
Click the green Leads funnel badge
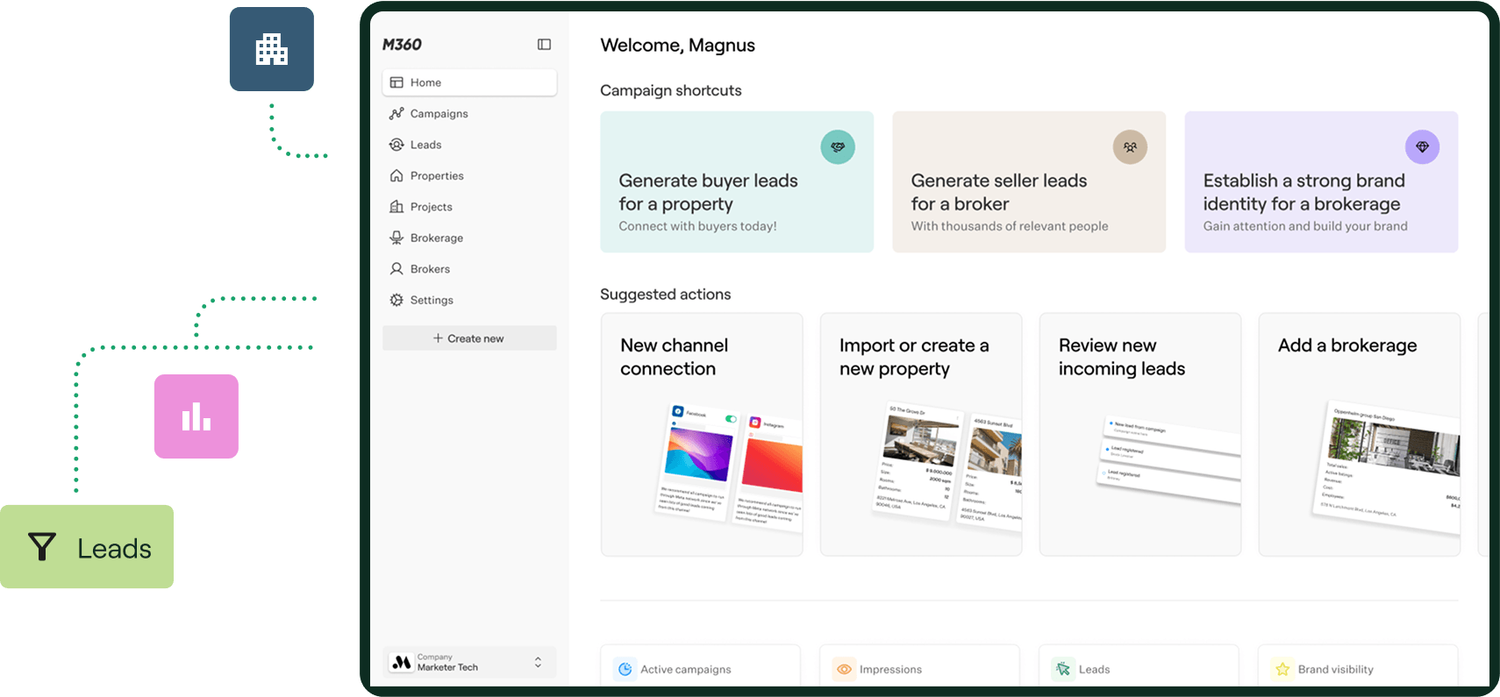pyautogui.click(x=87, y=547)
